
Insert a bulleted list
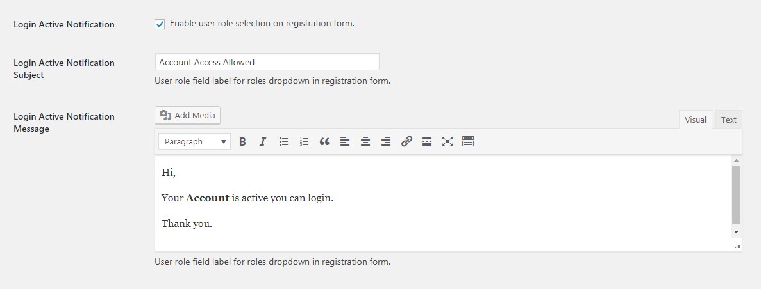tap(283, 142)
